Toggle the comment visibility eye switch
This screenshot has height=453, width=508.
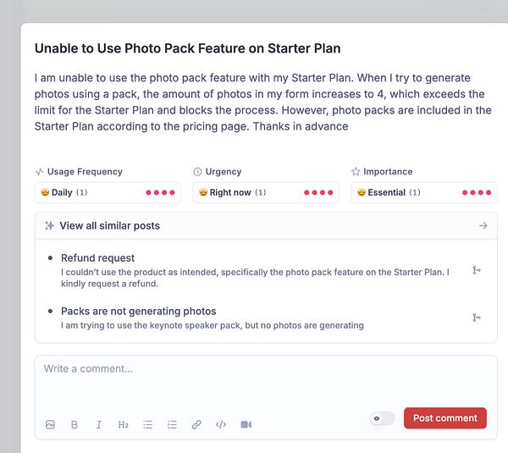[382, 418]
